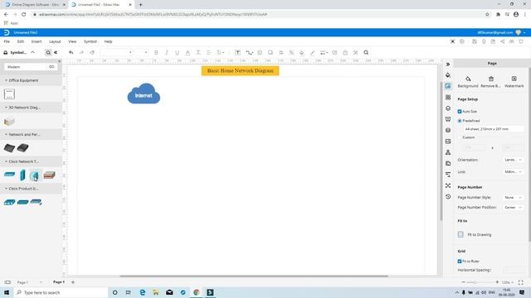Click the Undo arrow in the toolbar
This screenshot has height=298, width=531.
point(71,53)
